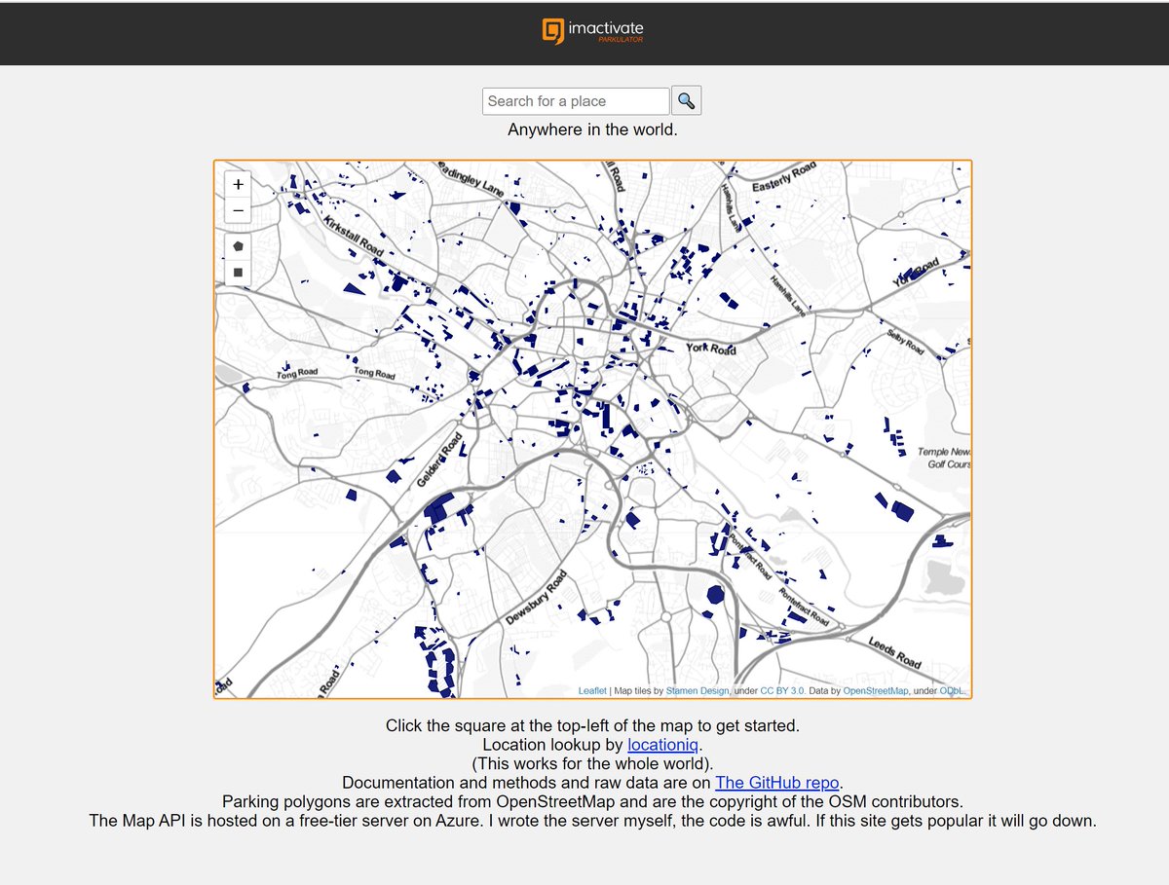The height and width of the screenshot is (885, 1169).
Task: Focus the Search for a place field
Action: (x=576, y=100)
